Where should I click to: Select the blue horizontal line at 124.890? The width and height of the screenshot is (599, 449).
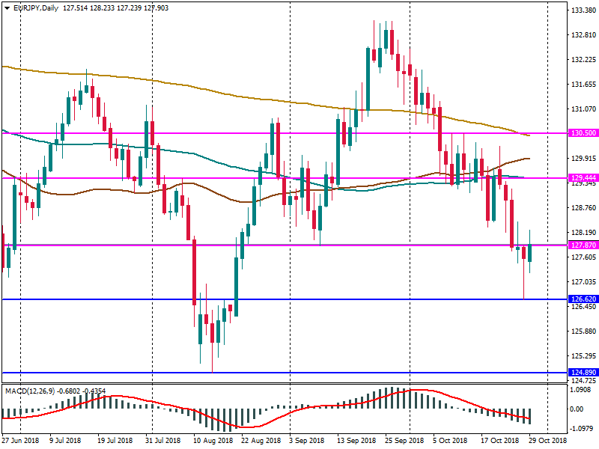tap(299, 372)
